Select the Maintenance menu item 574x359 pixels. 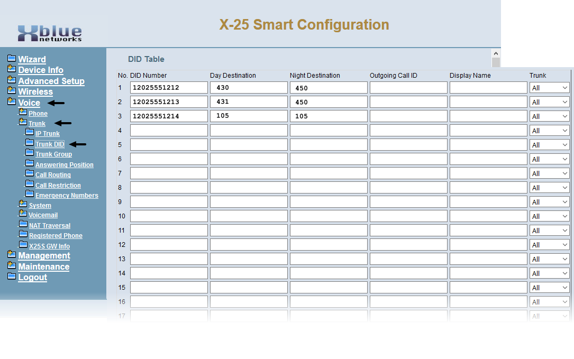click(43, 267)
